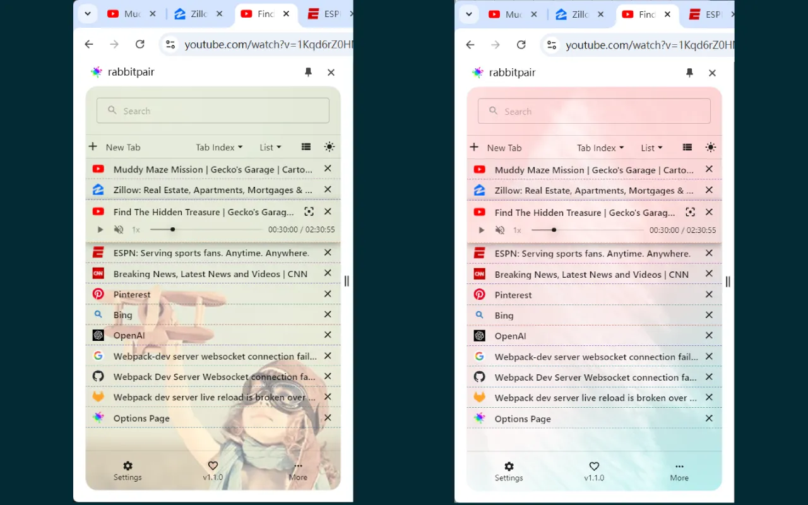Click the rabbitpair logo
The height and width of the screenshot is (505, 808).
97,72
